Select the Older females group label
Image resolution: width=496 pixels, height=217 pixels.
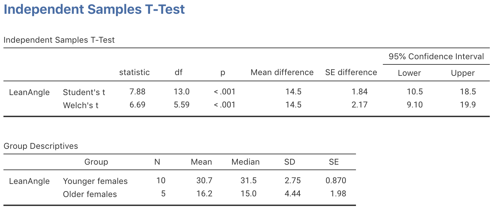pos(90,194)
